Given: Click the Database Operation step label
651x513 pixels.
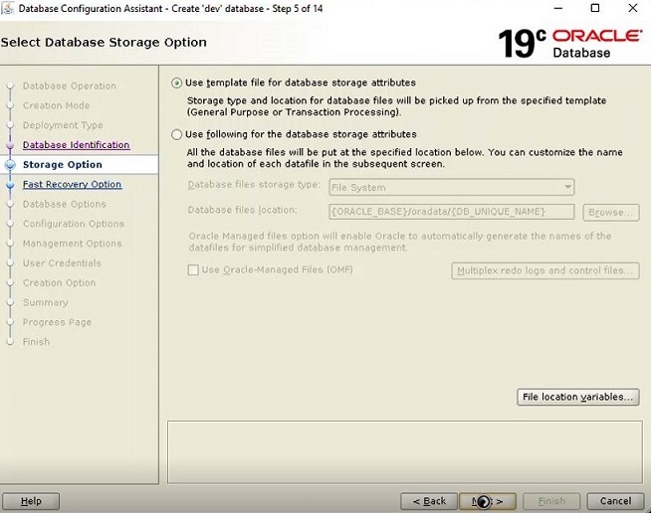Looking at the screenshot, I should [x=70, y=85].
